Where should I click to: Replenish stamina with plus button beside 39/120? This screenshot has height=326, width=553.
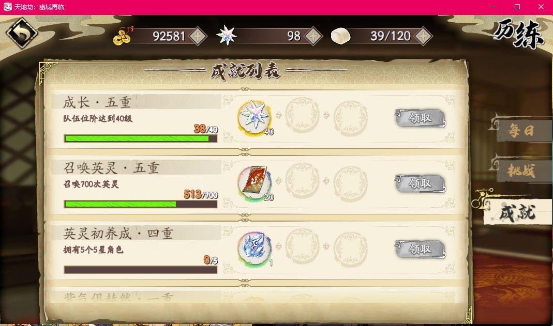(423, 36)
